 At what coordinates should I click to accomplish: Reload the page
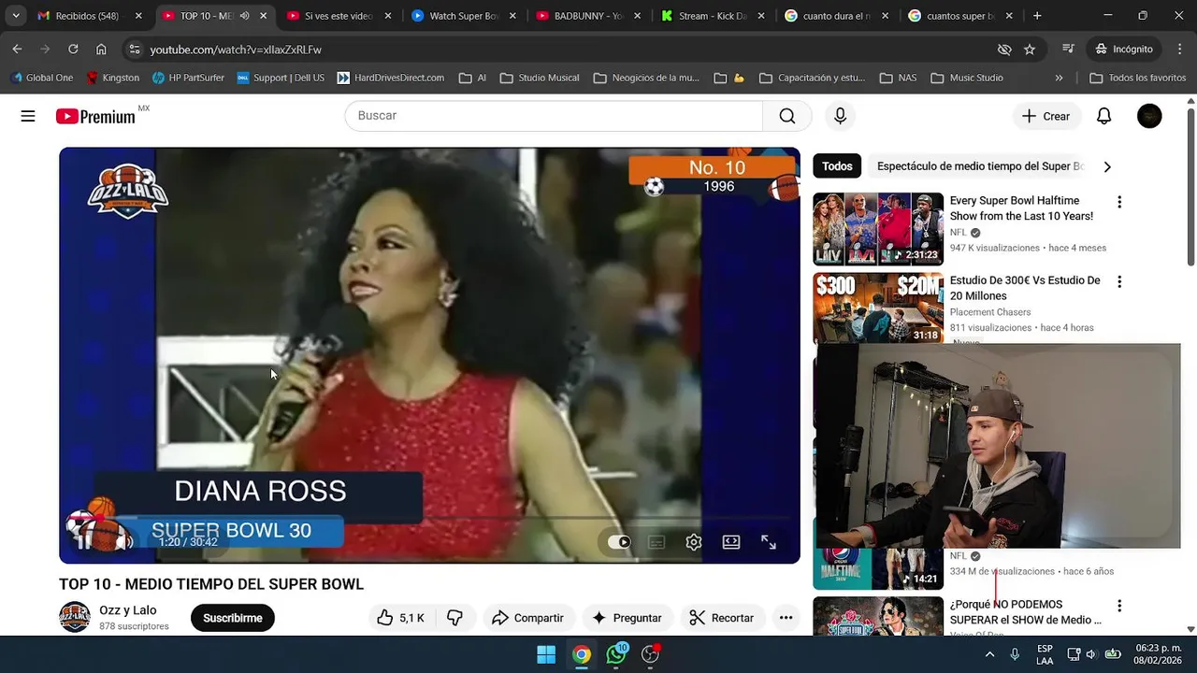tap(73, 49)
